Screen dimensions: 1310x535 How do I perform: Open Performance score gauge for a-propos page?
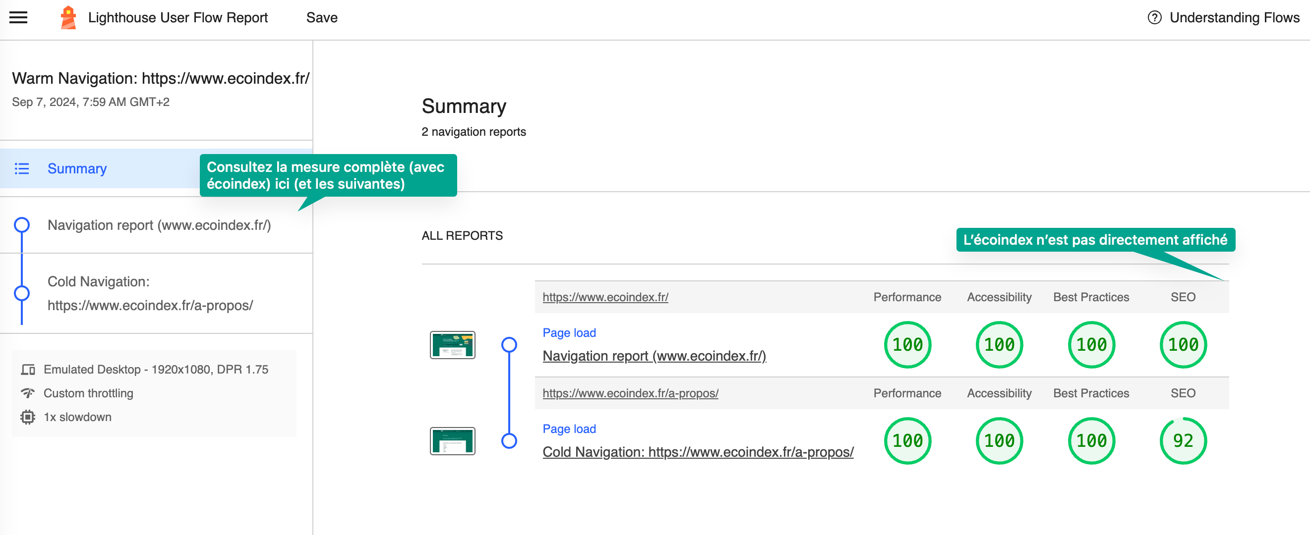(907, 441)
